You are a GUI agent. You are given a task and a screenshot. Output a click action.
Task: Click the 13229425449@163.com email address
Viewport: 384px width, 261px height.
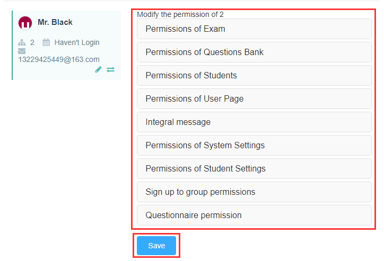click(59, 59)
